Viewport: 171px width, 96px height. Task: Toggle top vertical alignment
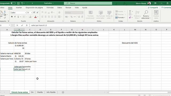click(42, 13)
